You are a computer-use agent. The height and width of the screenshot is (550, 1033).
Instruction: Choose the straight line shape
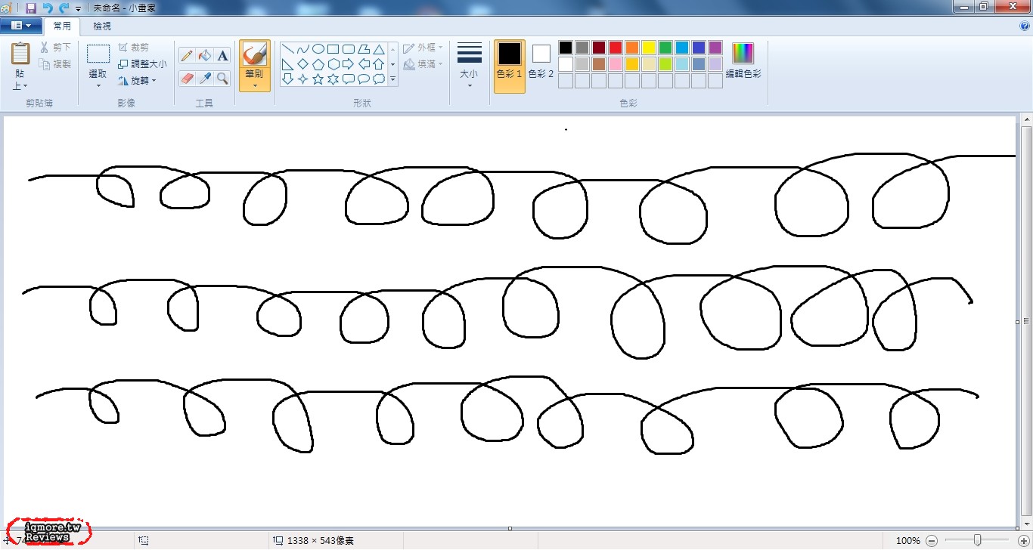click(x=288, y=49)
